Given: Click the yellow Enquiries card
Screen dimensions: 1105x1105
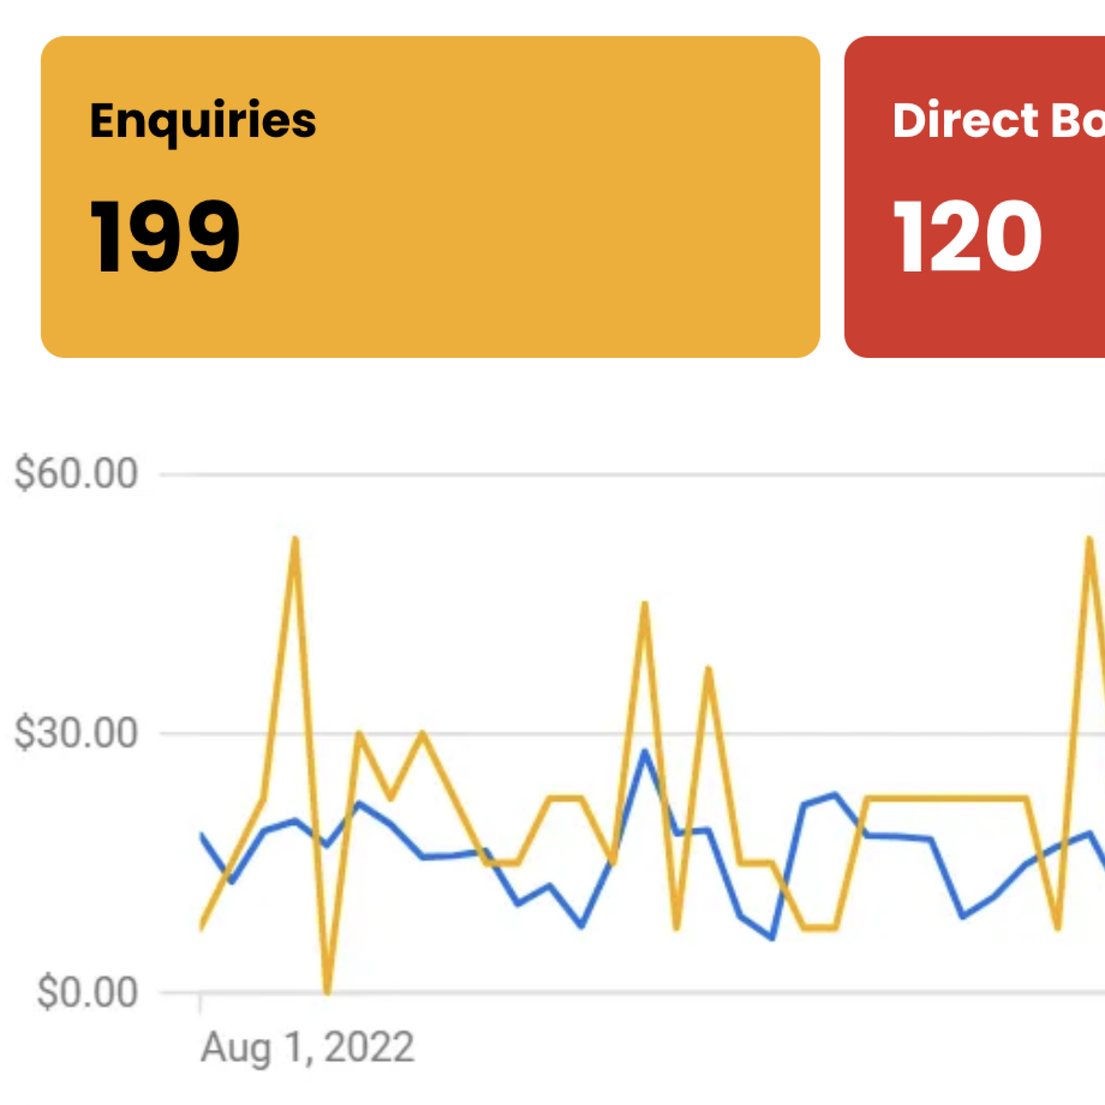Looking at the screenshot, I should [430, 197].
